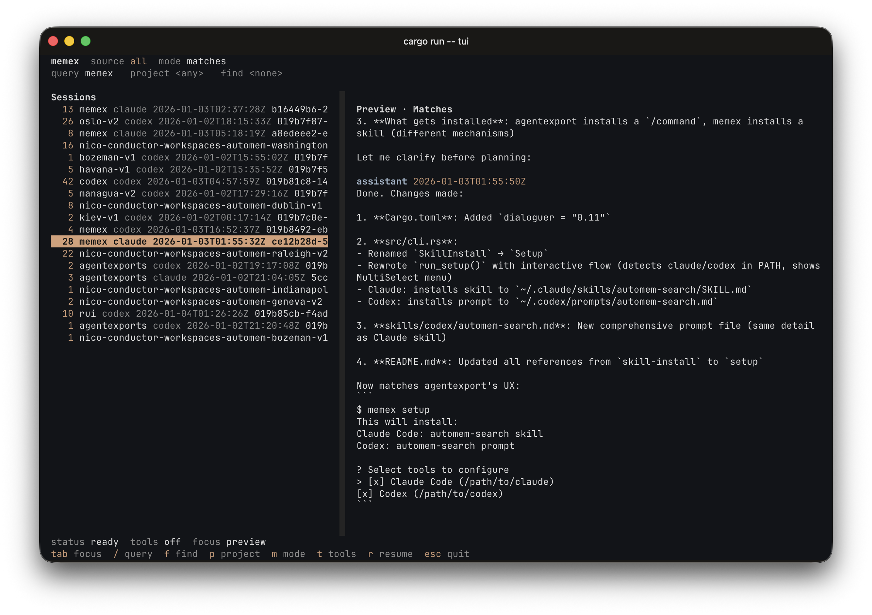Click the vertical divider between the Sessions and Preview panes
Viewport: 872px width, 615px height.
tap(342, 313)
